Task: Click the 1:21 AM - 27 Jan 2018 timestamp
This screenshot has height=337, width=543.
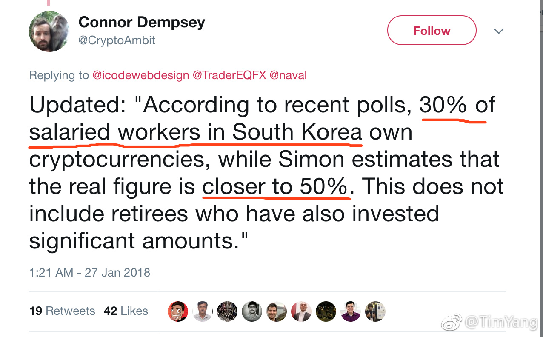Action: pyautogui.click(x=90, y=272)
